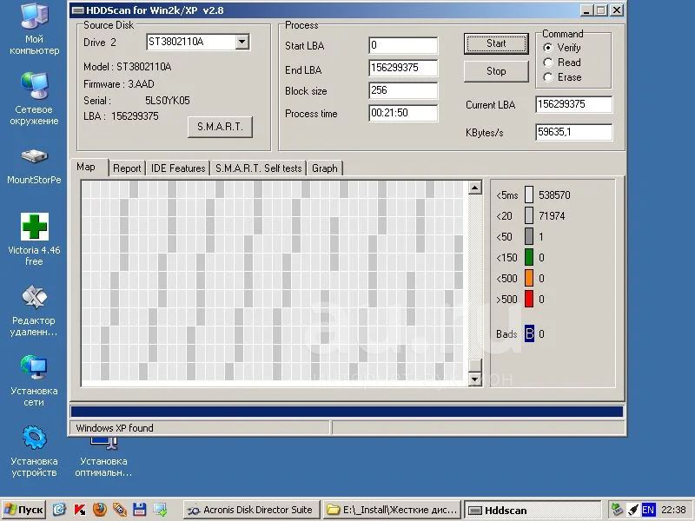Open the S.M.A.R.T. Self tests tab
The height and width of the screenshot is (521, 695).
[x=258, y=168]
